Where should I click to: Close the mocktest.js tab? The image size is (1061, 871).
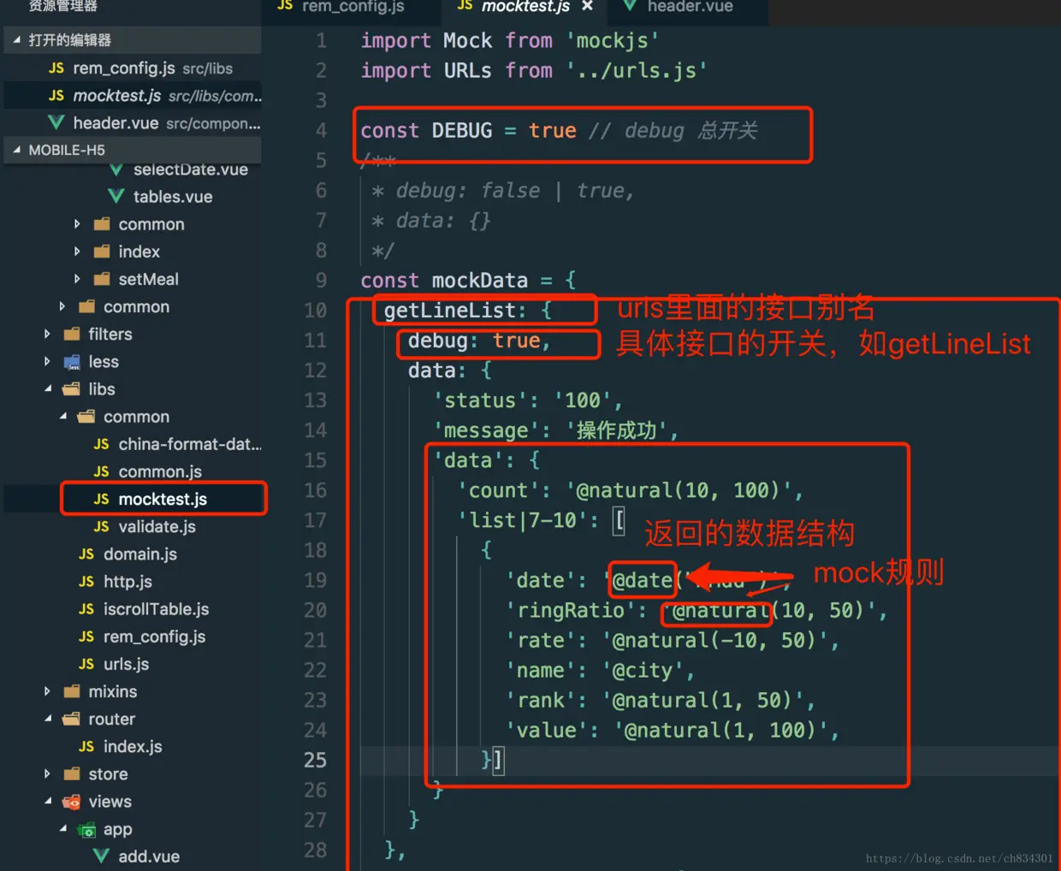(x=587, y=6)
